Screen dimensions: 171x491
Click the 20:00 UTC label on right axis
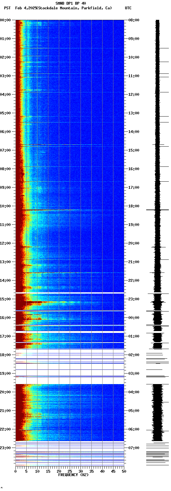click(x=134, y=243)
